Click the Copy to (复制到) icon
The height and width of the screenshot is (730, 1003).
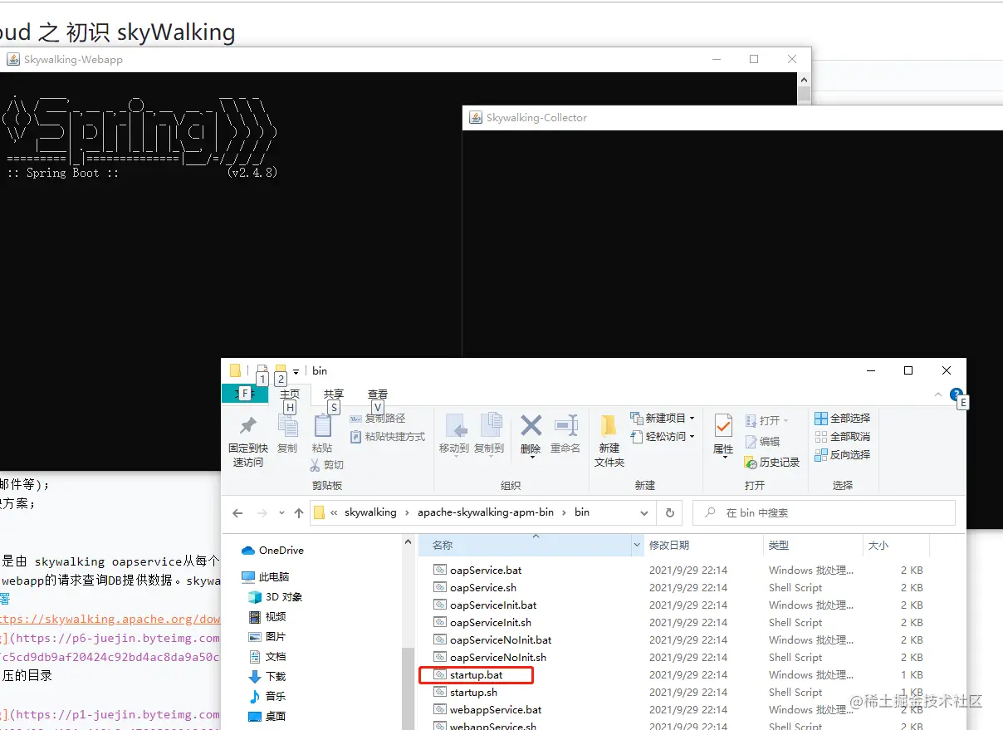[x=490, y=424]
